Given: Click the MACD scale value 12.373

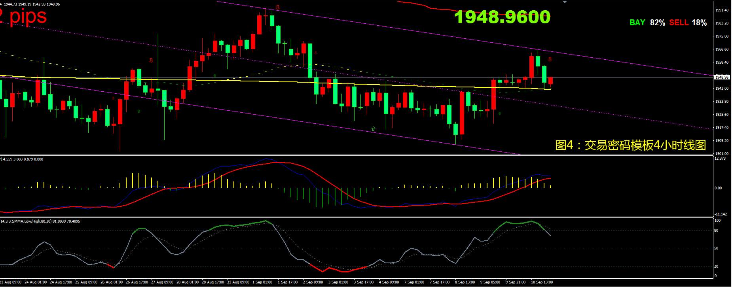Looking at the screenshot, I should click(x=721, y=159).
